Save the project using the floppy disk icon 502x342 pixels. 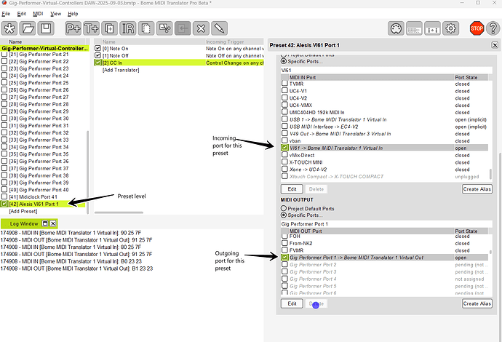46,28
